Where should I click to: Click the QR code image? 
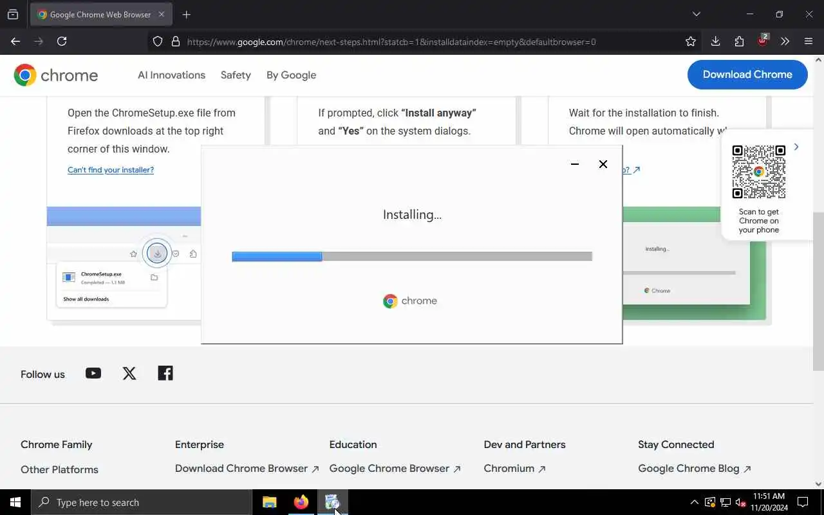pyautogui.click(x=759, y=172)
